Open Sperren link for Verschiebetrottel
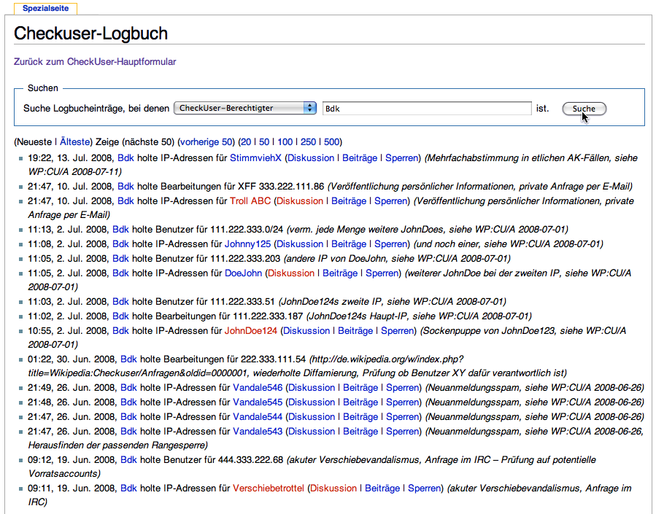Viewport: 656px width, 514px height. point(424,488)
